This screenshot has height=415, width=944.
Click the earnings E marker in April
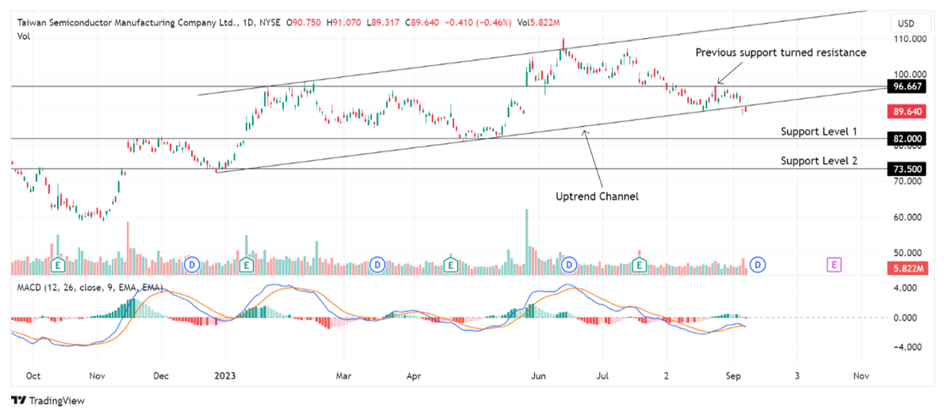[x=450, y=264]
